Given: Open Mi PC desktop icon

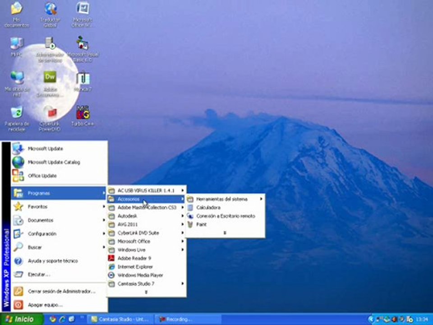Looking at the screenshot, I should (x=17, y=46).
